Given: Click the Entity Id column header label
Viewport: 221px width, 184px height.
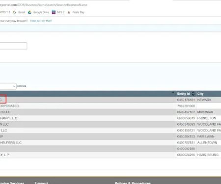Looking at the screenshot, I should (x=183, y=94).
